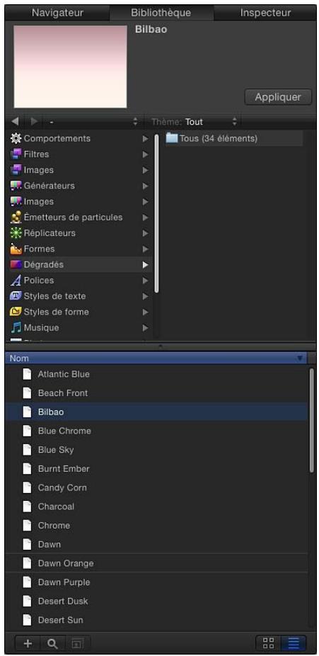Select the Générateurs category icon
The height and width of the screenshot is (656, 319).
click(x=16, y=186)
